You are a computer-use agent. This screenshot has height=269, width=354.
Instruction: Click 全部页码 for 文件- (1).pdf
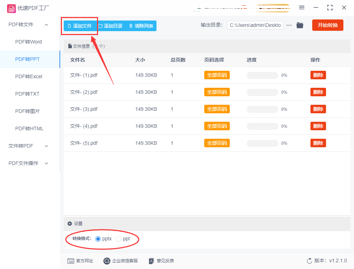217,75
